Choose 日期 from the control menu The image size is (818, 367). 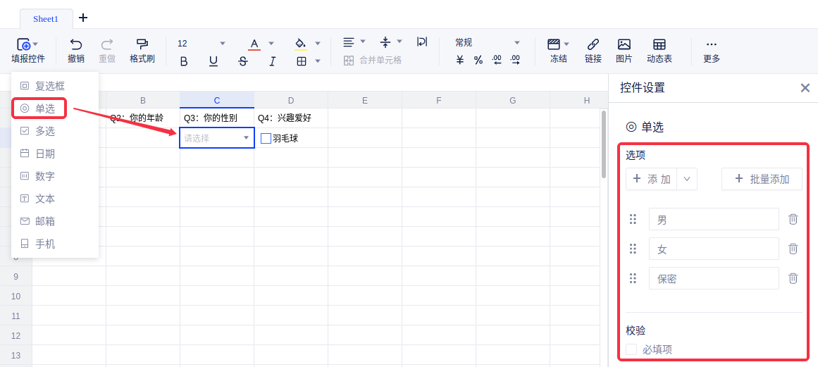(45, 154)
